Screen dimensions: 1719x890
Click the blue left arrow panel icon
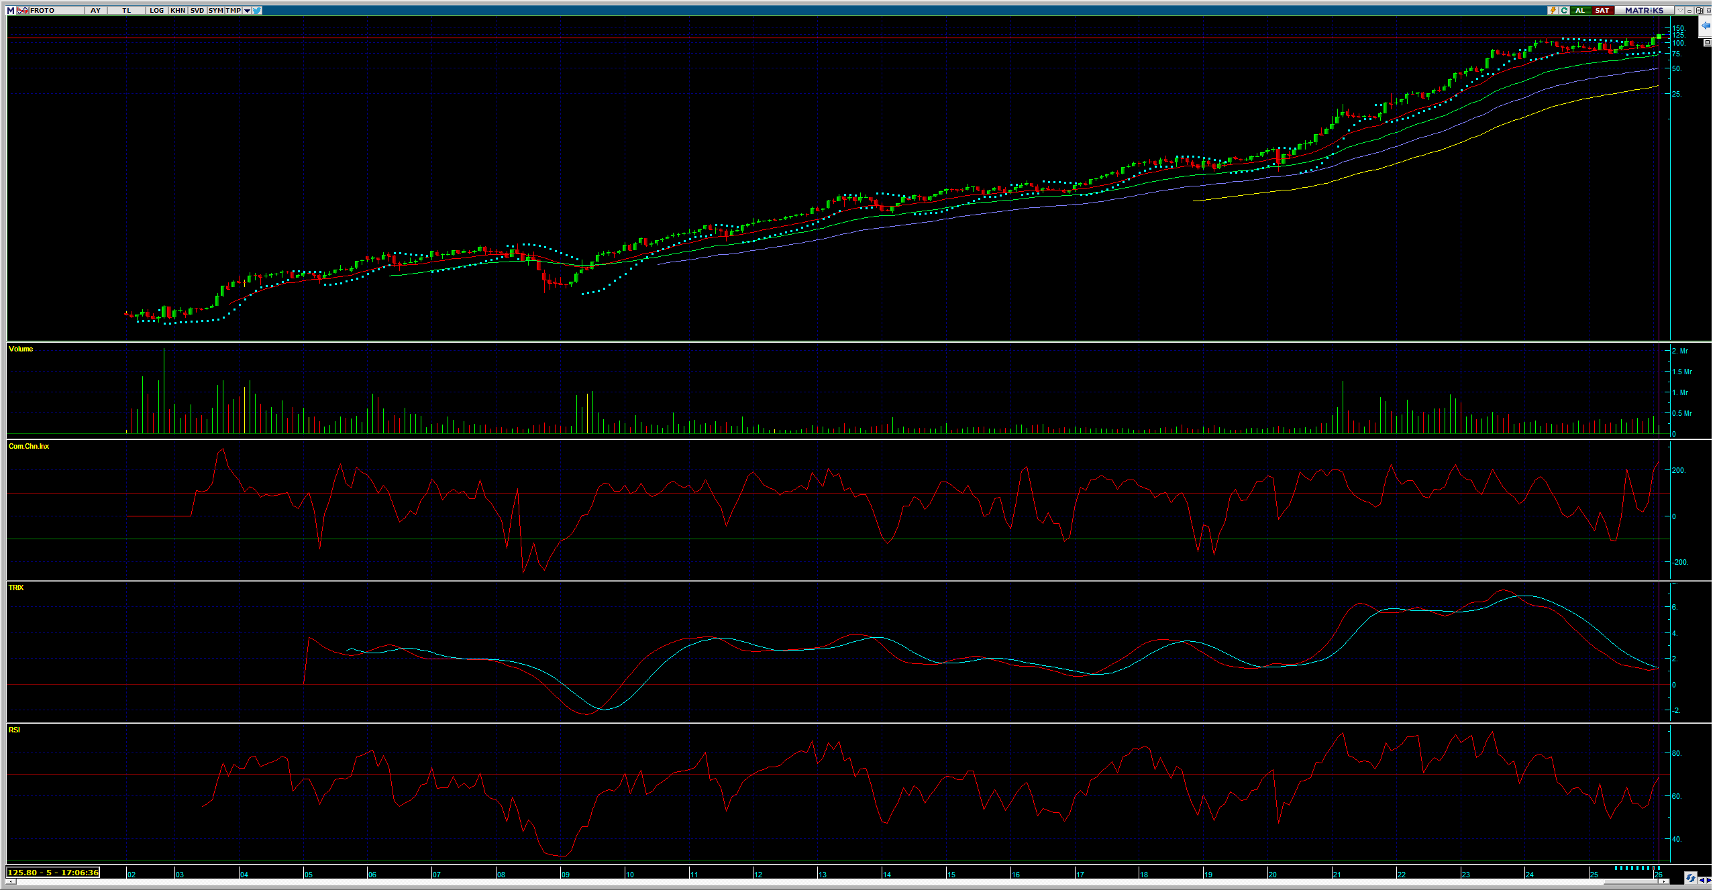(1706, 25)
